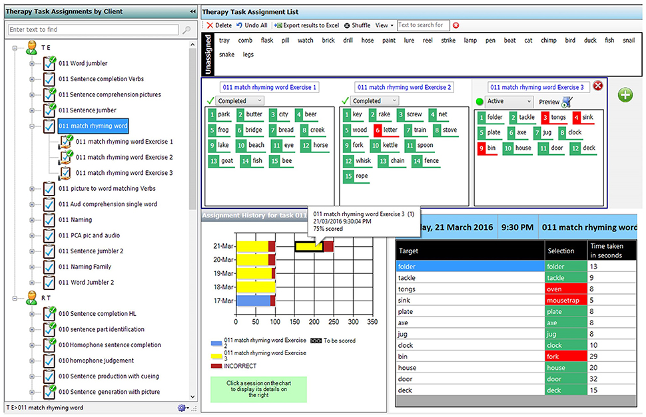Click the 011 Naming Family clipboard icon

(x=49, y=267)
